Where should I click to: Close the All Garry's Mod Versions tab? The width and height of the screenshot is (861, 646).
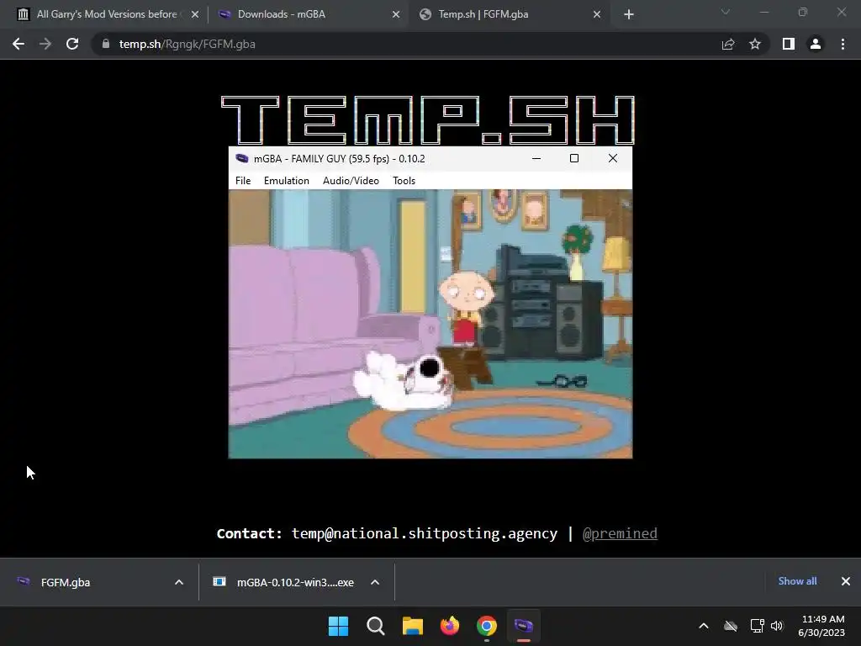(195, 15)
